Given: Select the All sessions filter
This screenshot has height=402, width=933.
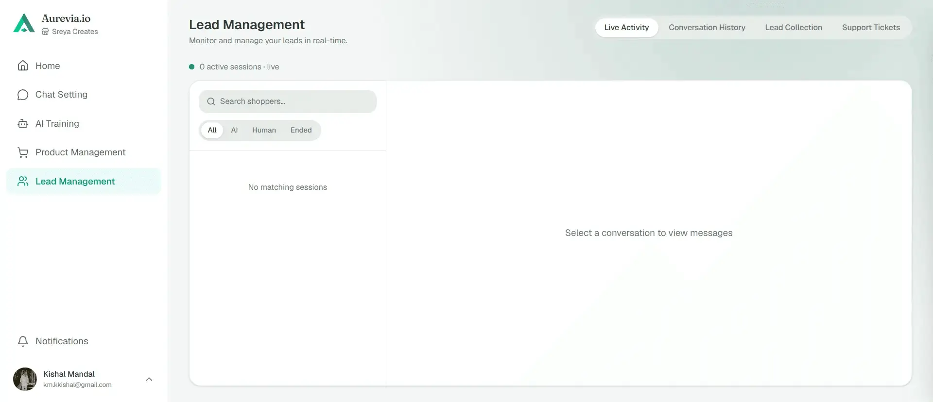Looking at the screenshot, I should click(212, 130).
